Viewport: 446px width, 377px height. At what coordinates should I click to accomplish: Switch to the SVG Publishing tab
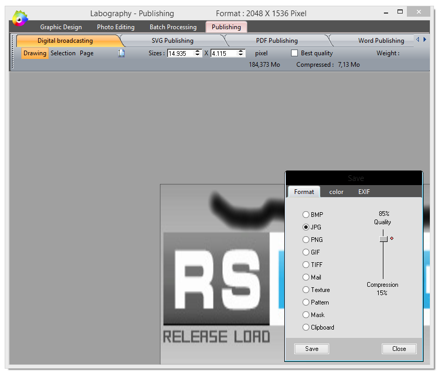[172, 41]
